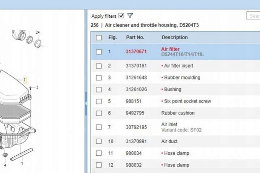Click the filter funnel icon
The image size is (260, 173).
[130, 16]
